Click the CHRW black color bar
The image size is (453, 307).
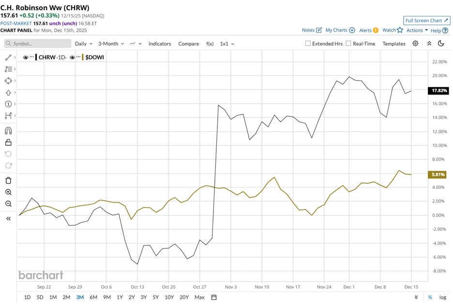(36, 57)
